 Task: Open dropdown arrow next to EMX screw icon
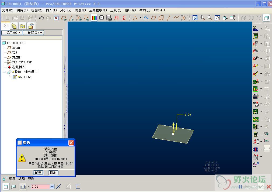[x=261, y=44]
